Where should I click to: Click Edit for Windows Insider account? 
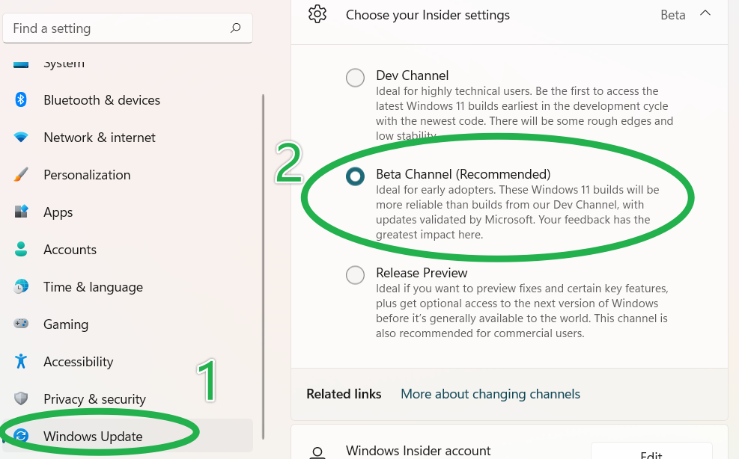[x=651, y=454]
